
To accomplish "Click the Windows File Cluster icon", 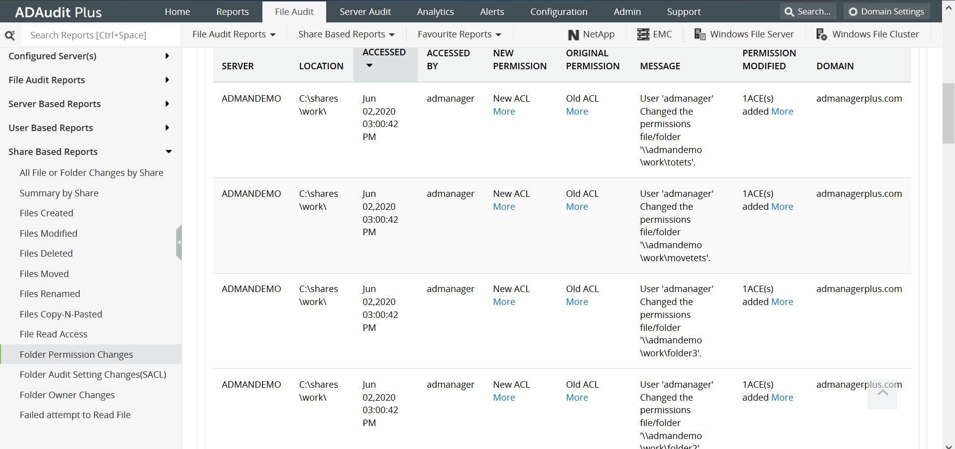I will (821, 34).
